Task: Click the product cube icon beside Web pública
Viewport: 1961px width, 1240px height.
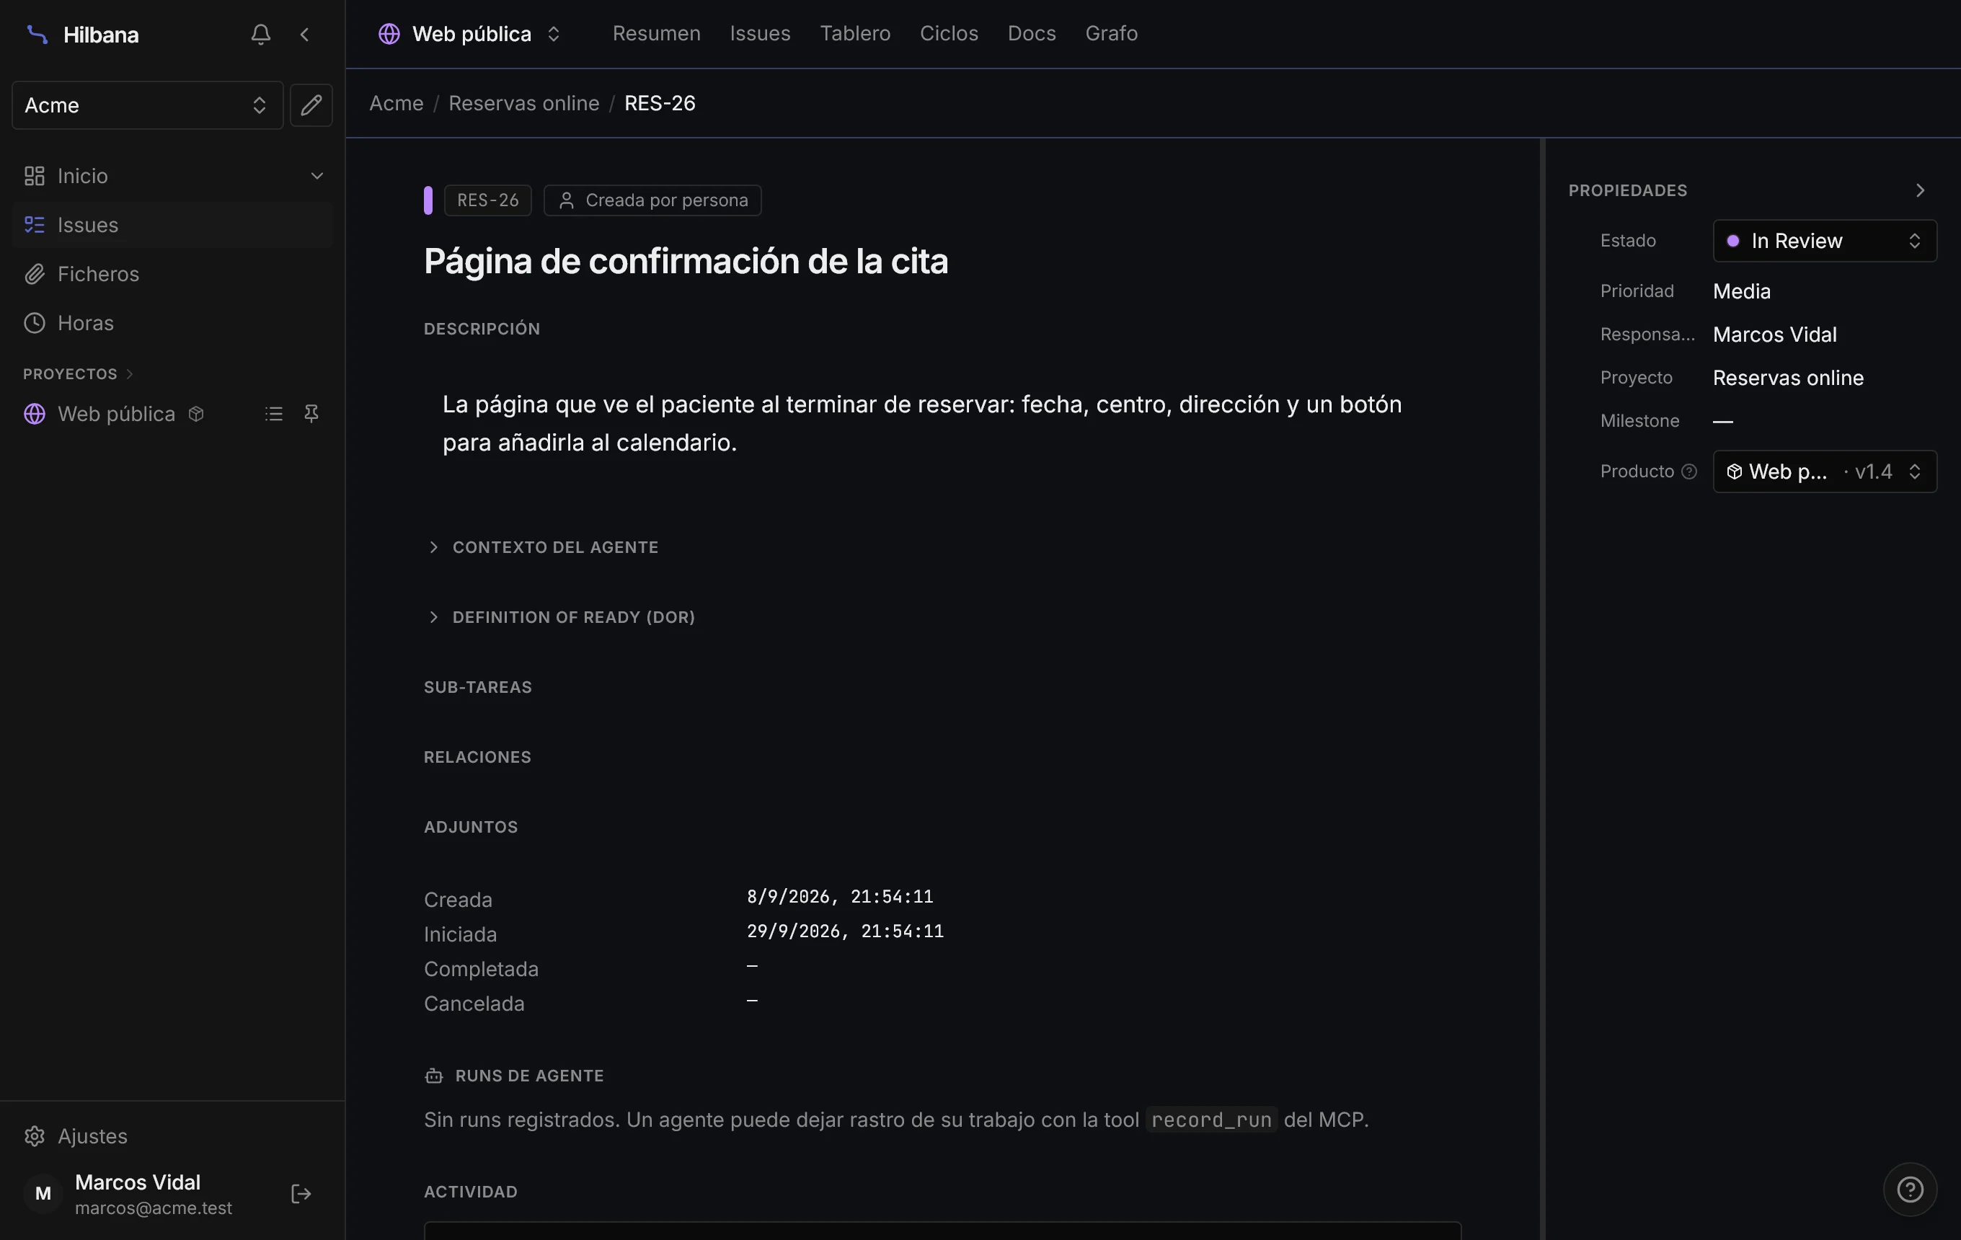Action: coord(195,414)
